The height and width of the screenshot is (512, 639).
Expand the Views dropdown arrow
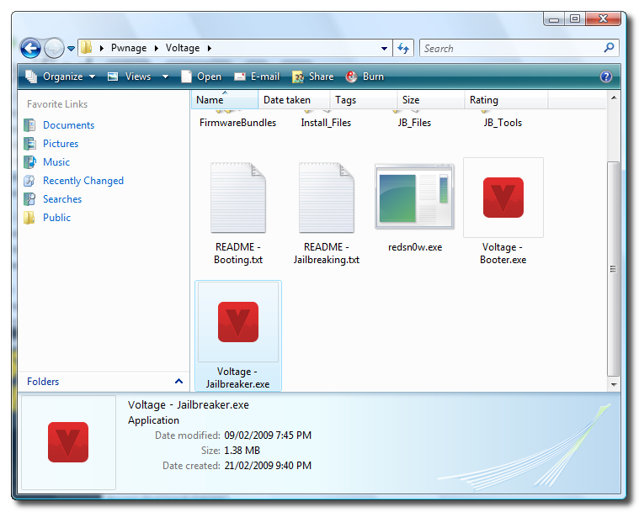click(x=165, y=77)
